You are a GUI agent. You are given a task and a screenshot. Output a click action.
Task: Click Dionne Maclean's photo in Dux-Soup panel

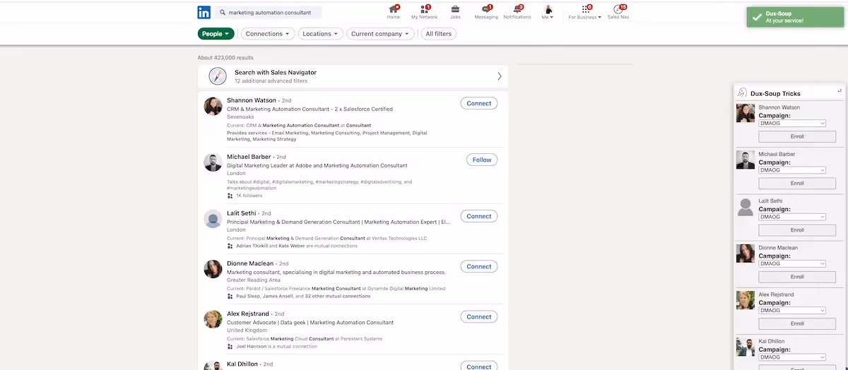click(x=746, y=253)
